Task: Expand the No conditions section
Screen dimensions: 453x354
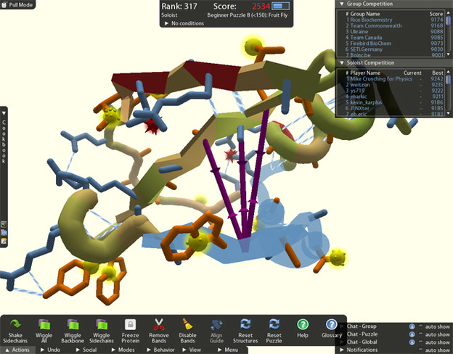Action: pyautogui.click(x=166, y=23)
